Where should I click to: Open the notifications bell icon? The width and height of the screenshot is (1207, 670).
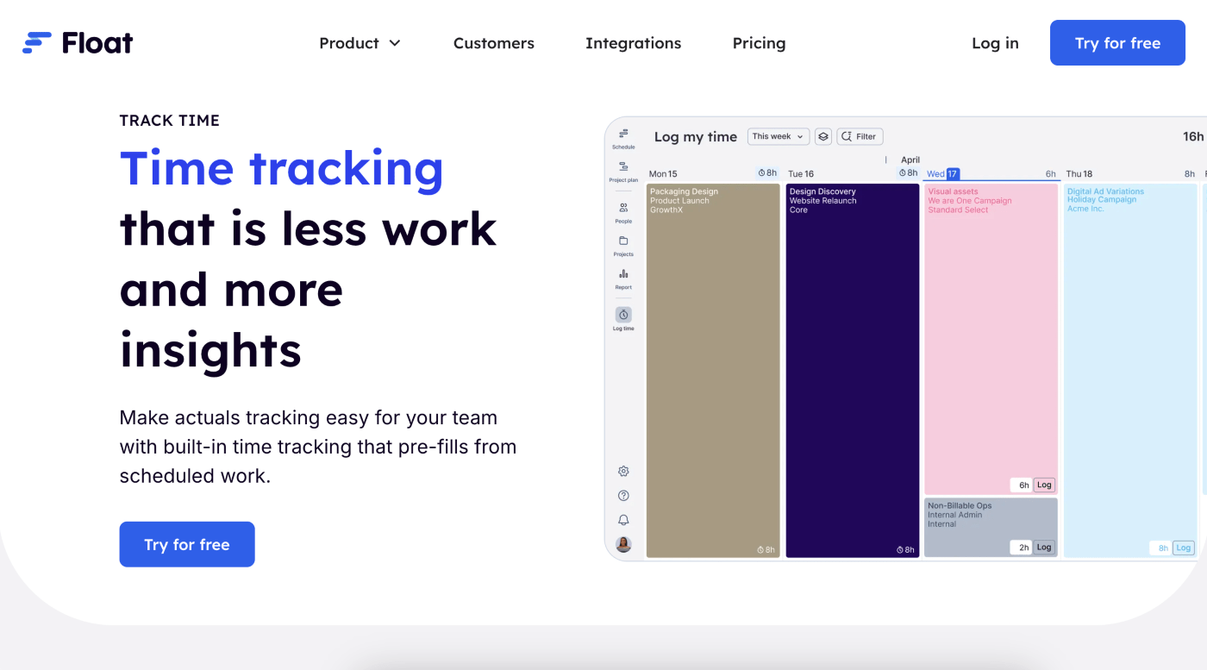[x=623, y=520]
